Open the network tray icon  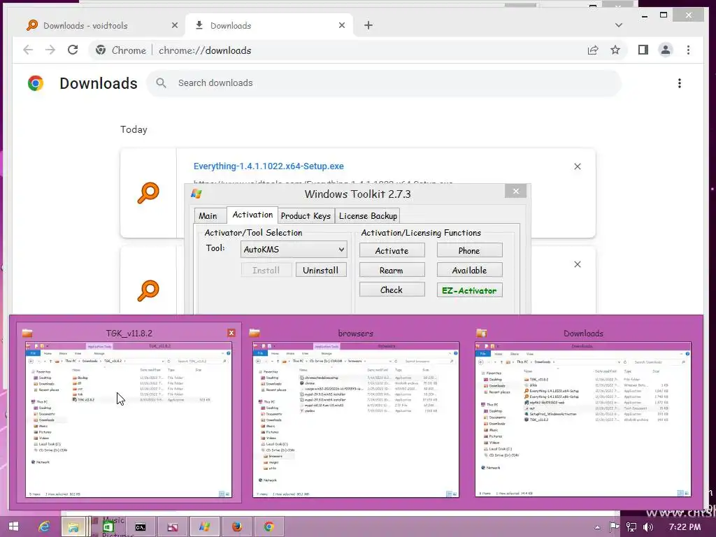(631, 527)
